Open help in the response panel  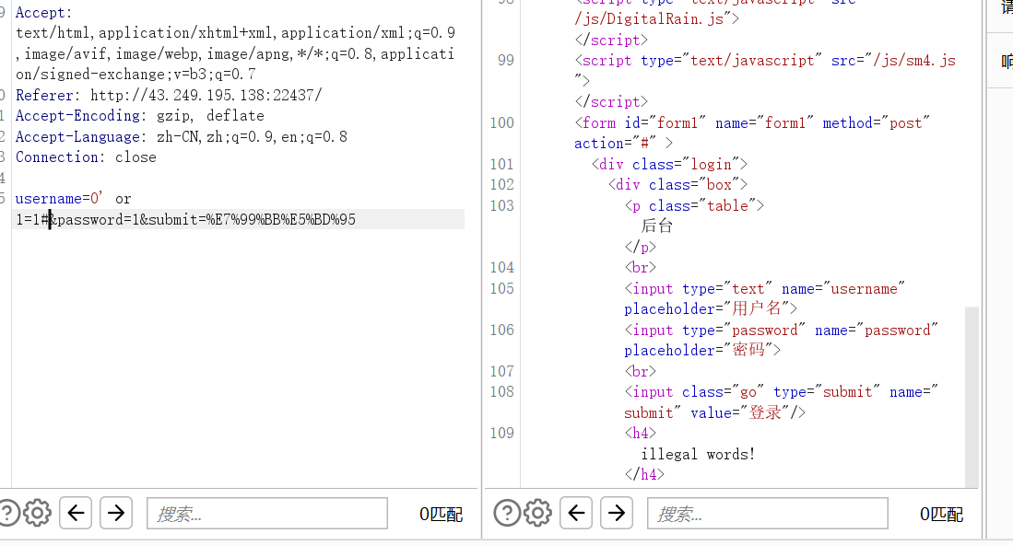[x=506, y=513]
